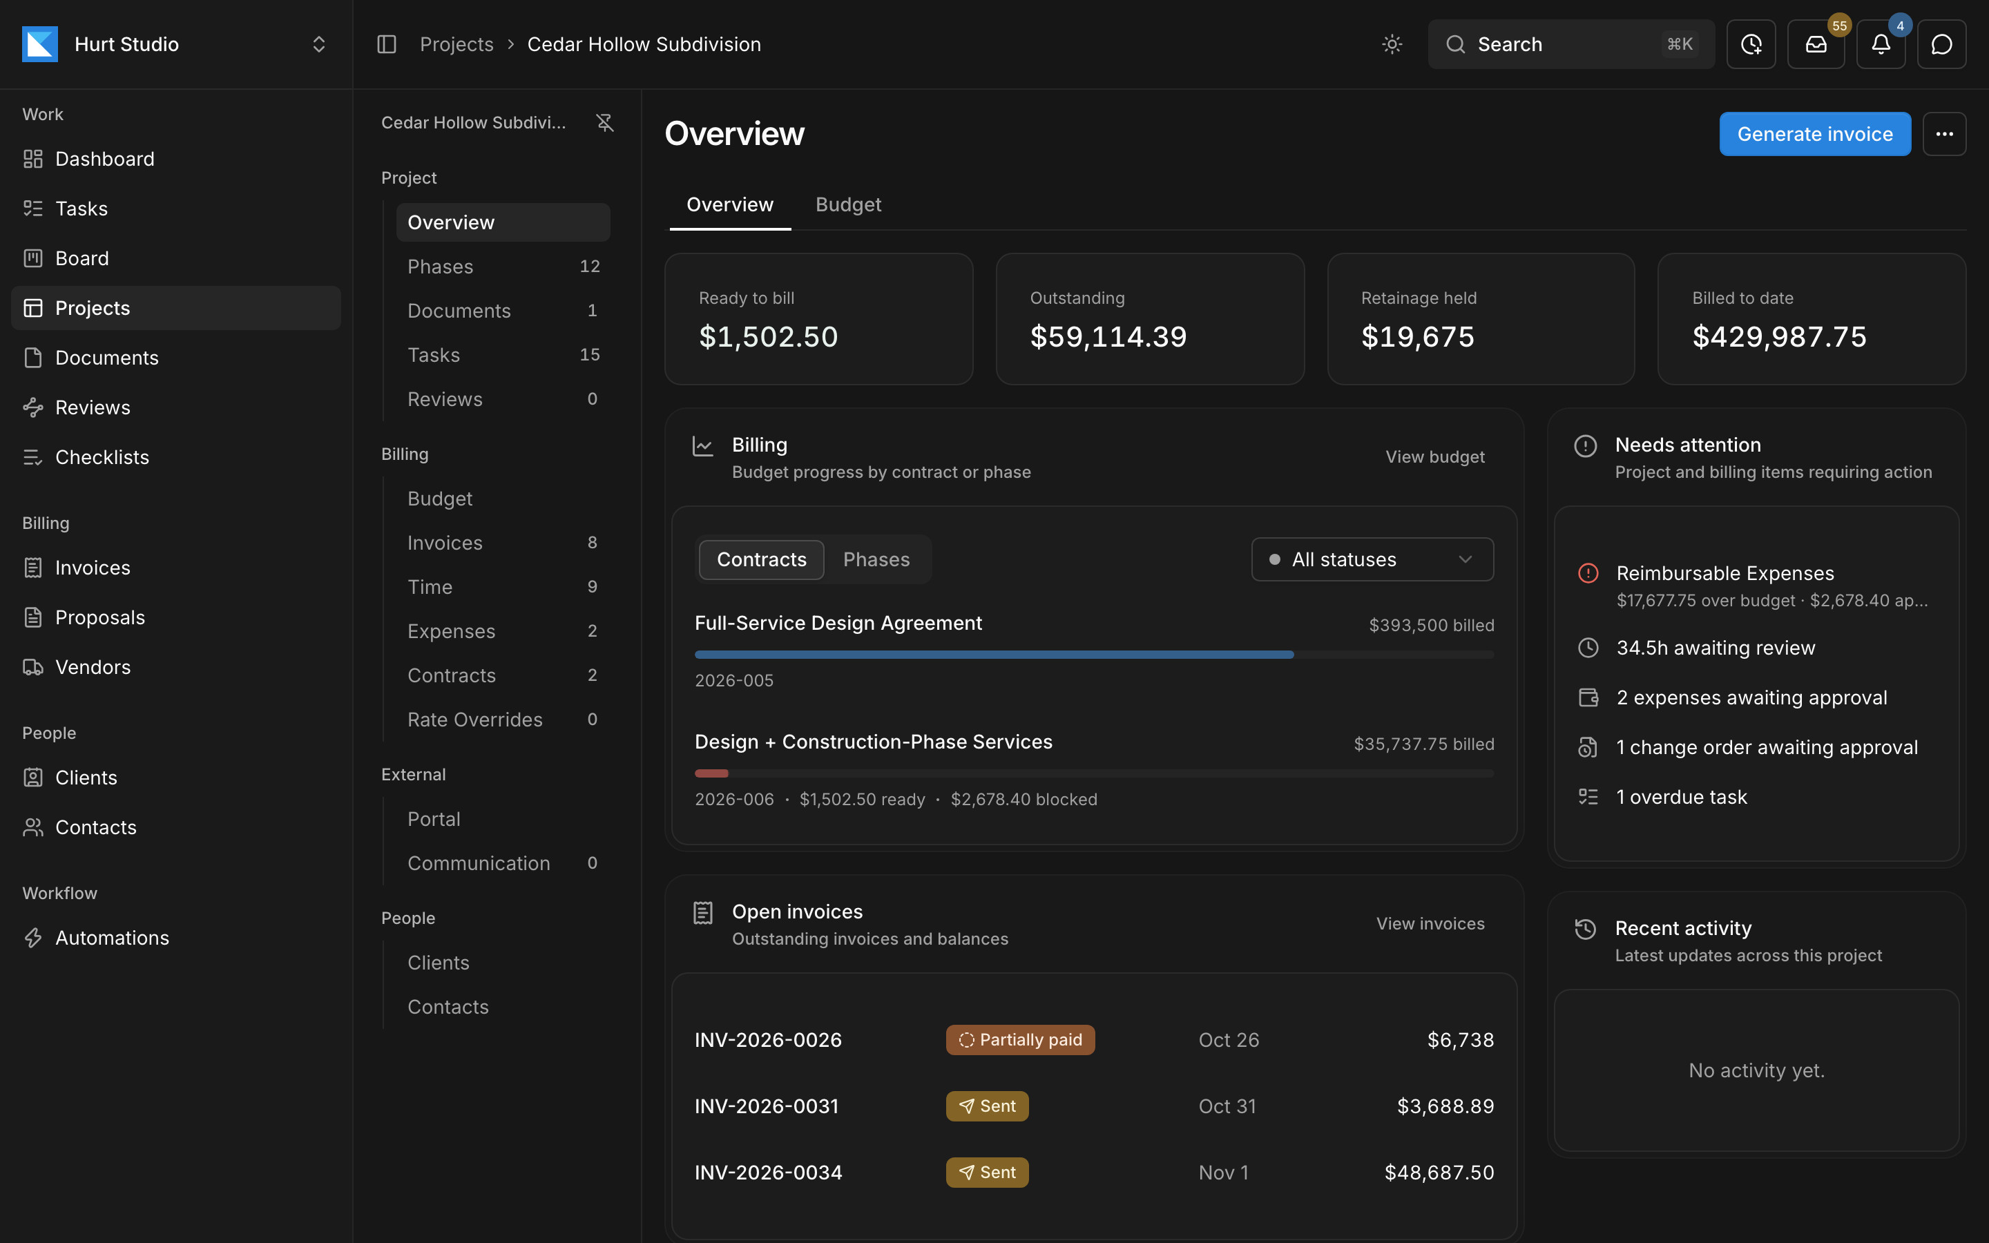Open notifications bell icon

[1881, 44]
